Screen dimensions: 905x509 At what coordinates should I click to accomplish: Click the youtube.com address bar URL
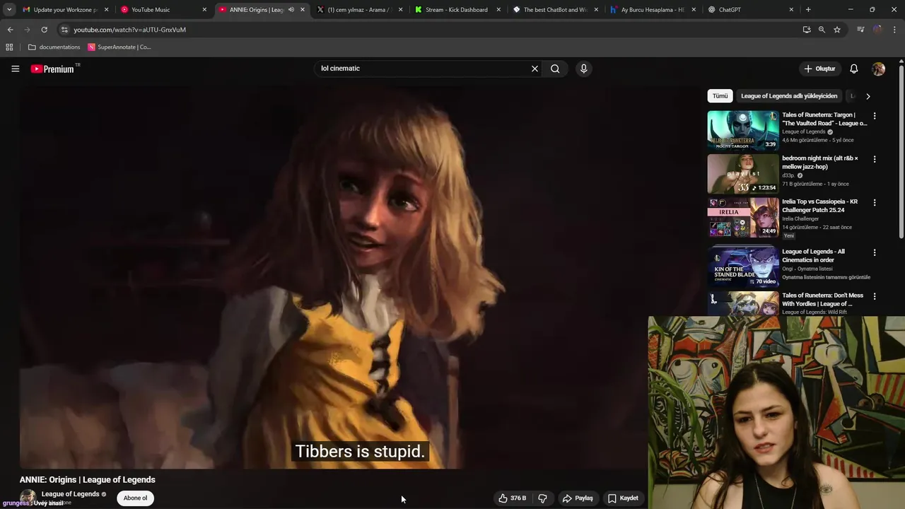129,30
